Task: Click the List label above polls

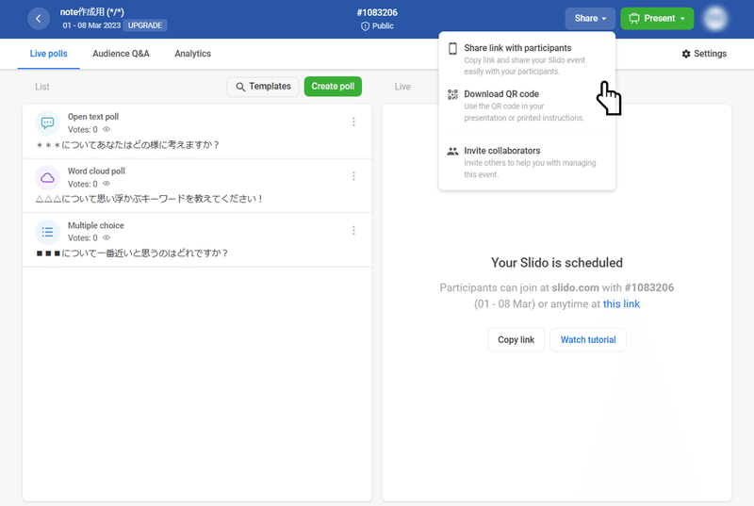Action: (41, 87)
